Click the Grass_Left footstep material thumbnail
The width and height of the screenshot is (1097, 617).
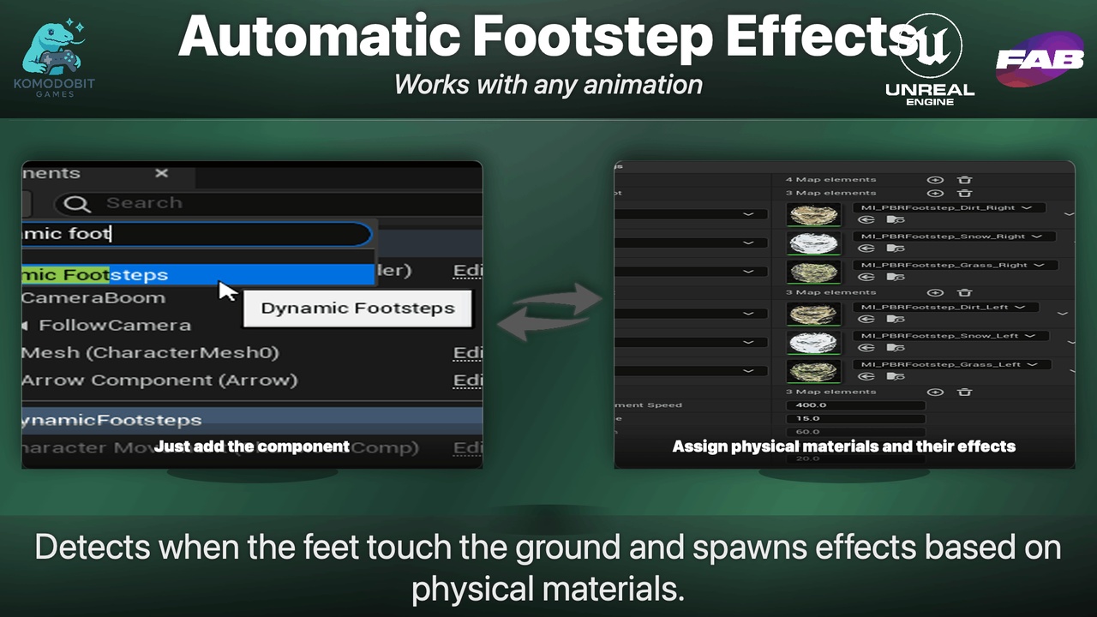[814, 372]
